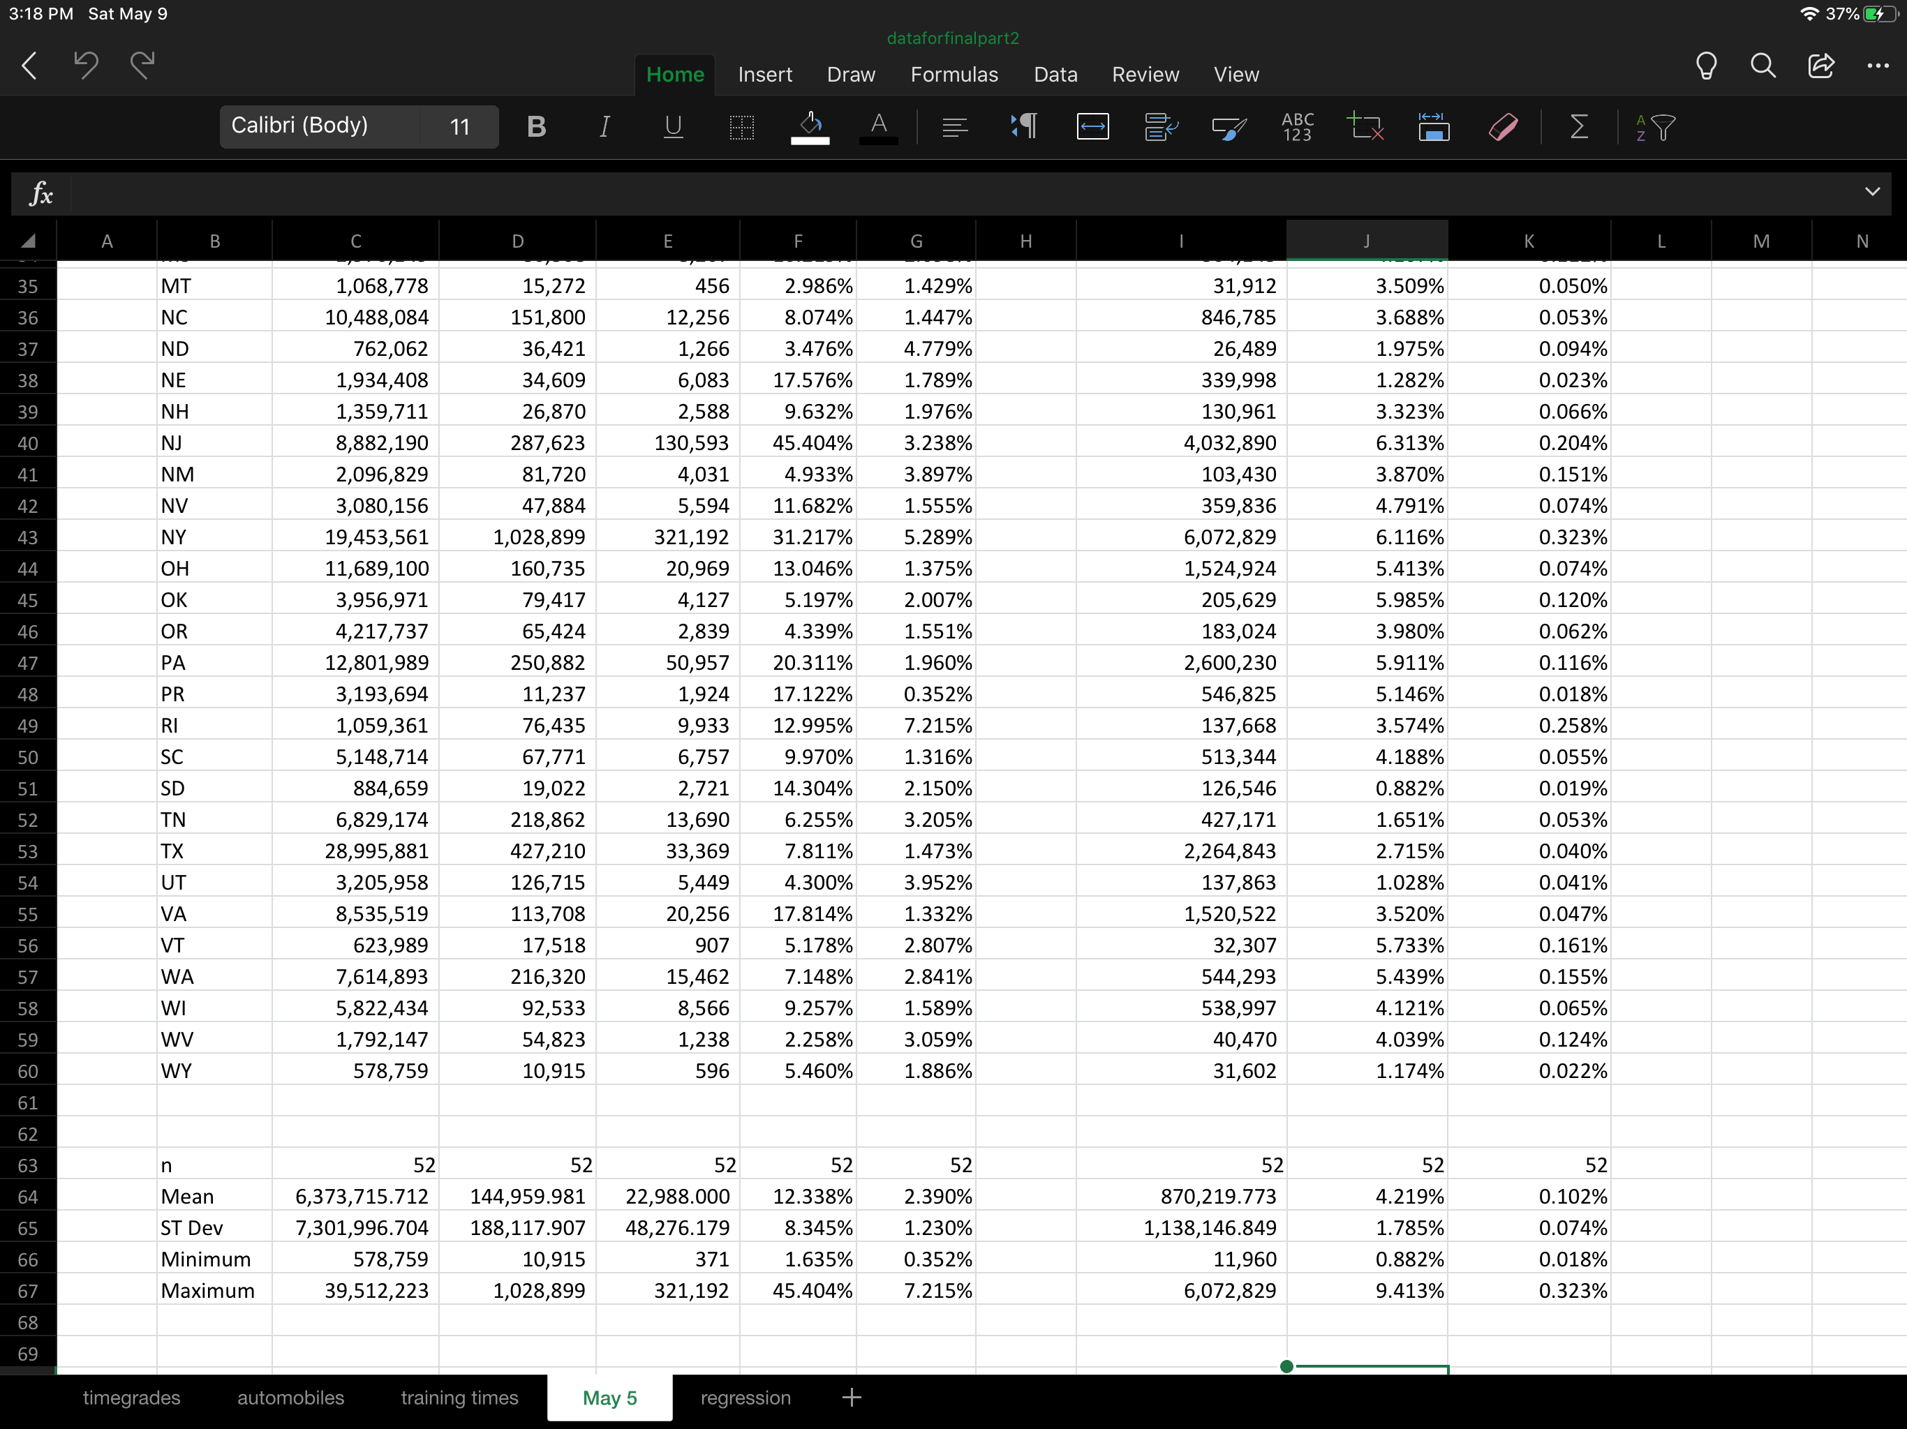Open the text alignment options

point(954,128)
